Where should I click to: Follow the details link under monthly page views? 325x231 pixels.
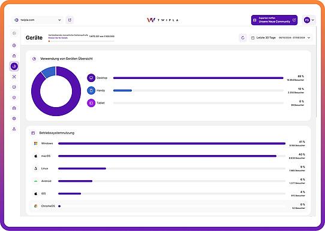[58, 38]
